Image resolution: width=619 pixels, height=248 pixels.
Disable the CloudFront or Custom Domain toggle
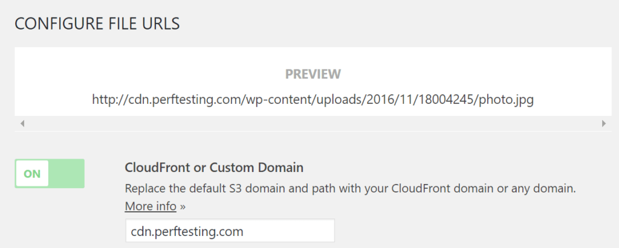click(50, 174)
